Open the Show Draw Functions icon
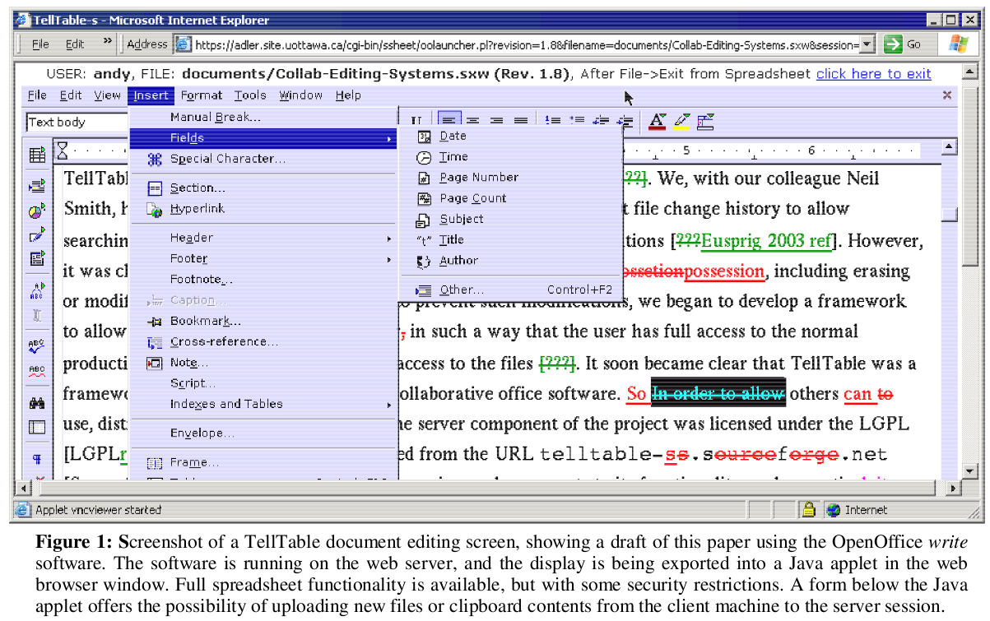The width and height of the screenshot is (990, 621). (x=37, y=236)
